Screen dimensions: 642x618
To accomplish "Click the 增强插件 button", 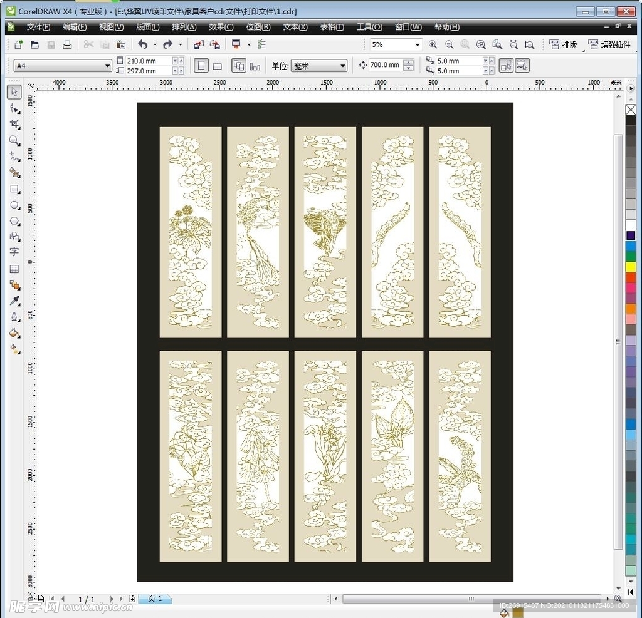I will point(609,45).
